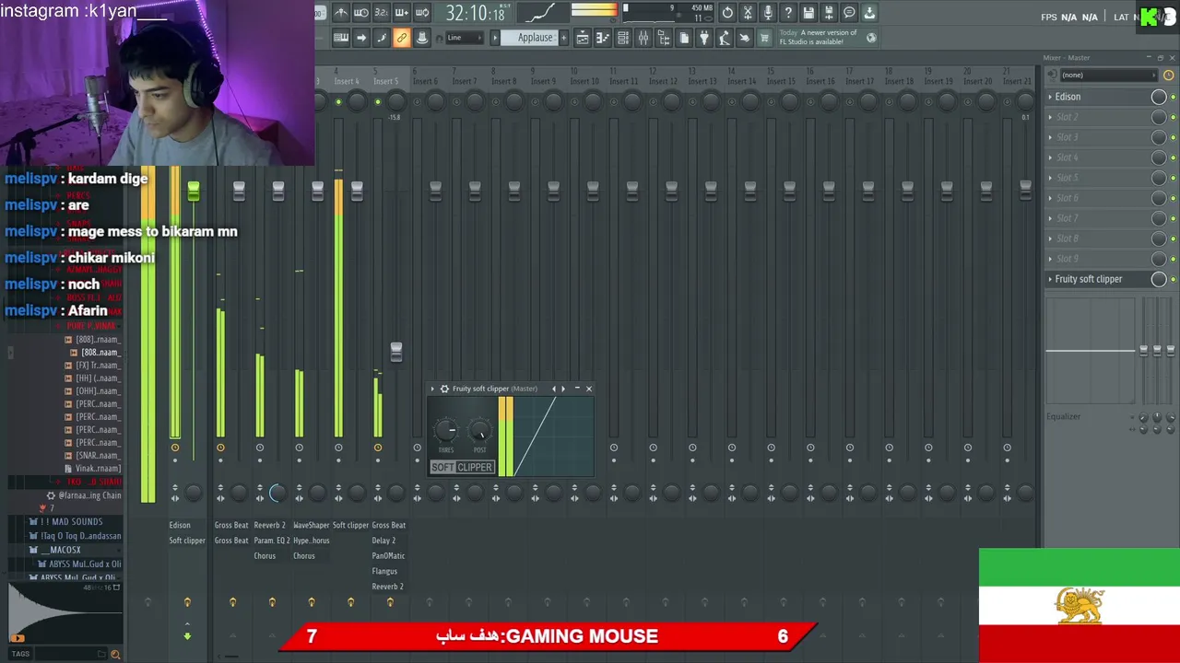Enable wait for input before recording
This screenshot has width=1180, height=663.
[x=361, y=13]
